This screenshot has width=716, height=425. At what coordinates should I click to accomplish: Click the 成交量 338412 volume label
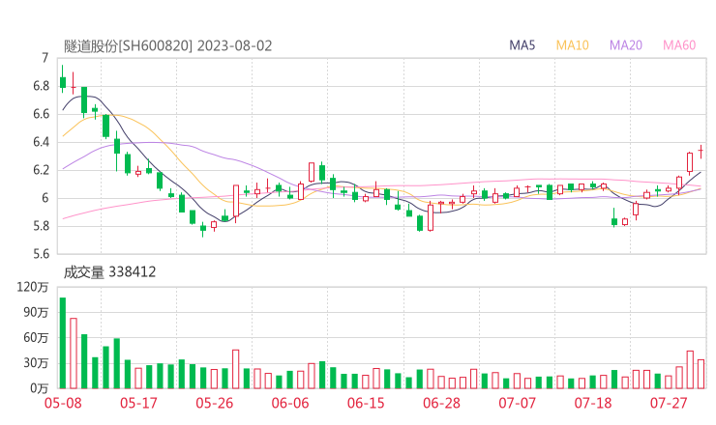coord(109,272)
